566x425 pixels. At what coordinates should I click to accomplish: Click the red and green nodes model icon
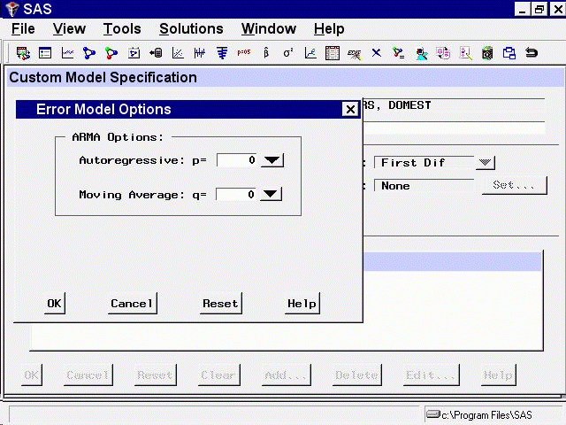[111, 53]
